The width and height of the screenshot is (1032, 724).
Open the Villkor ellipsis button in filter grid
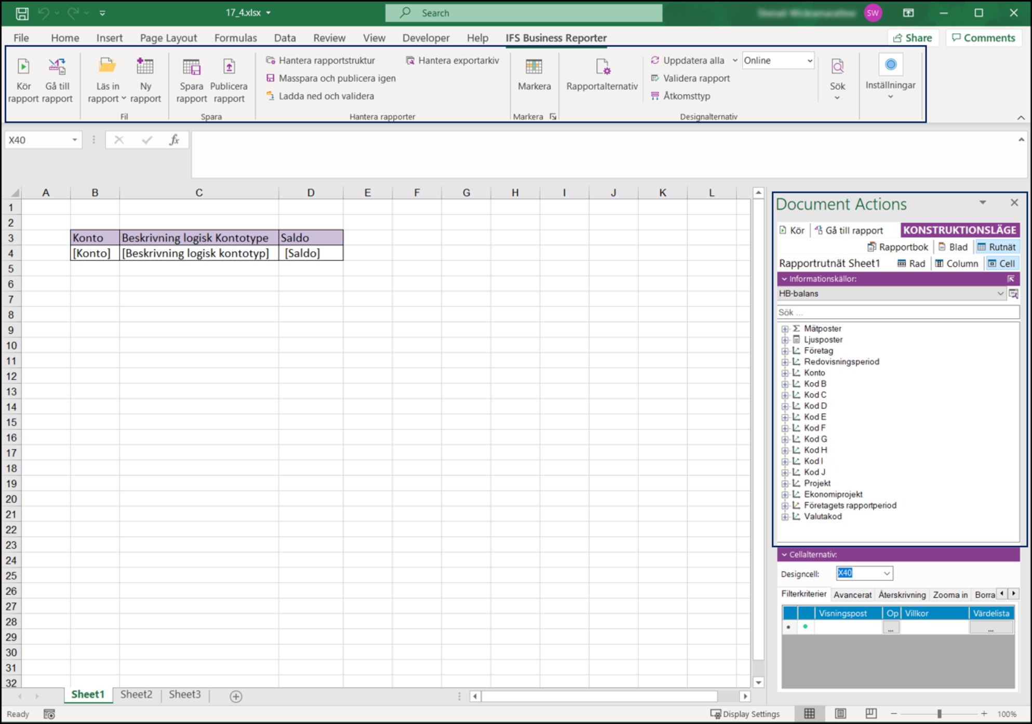(x=891, y=627)
